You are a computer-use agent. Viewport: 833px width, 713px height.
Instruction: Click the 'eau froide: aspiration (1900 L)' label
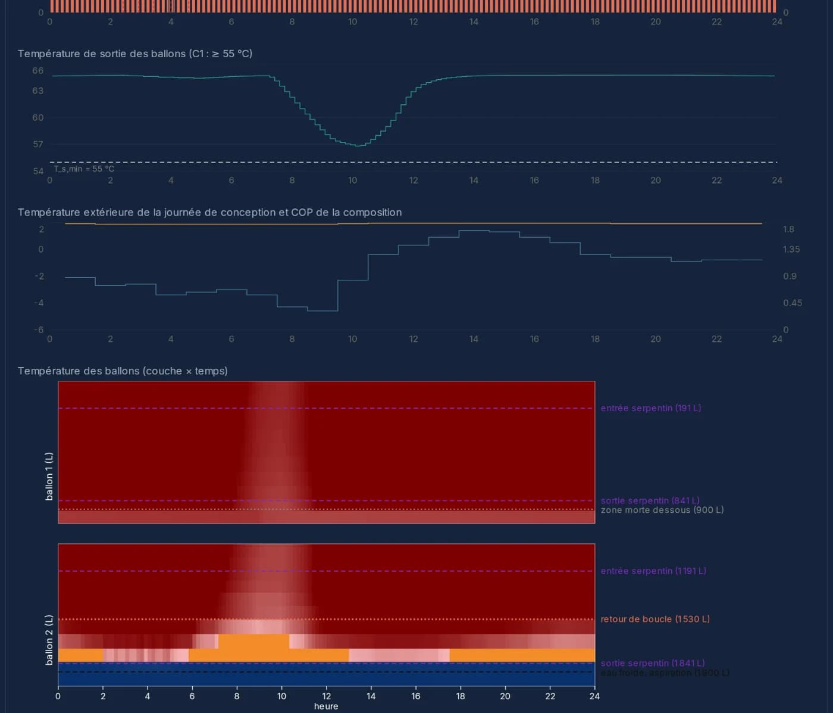click(665, 672)
